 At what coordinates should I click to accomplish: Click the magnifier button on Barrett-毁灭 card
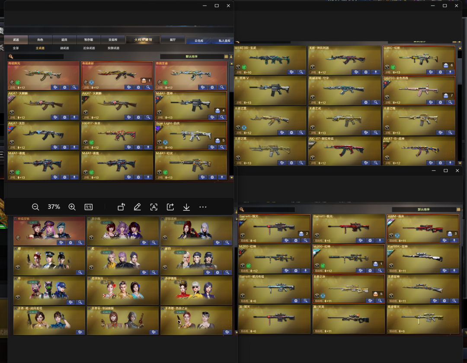click(x=305, y=240)
